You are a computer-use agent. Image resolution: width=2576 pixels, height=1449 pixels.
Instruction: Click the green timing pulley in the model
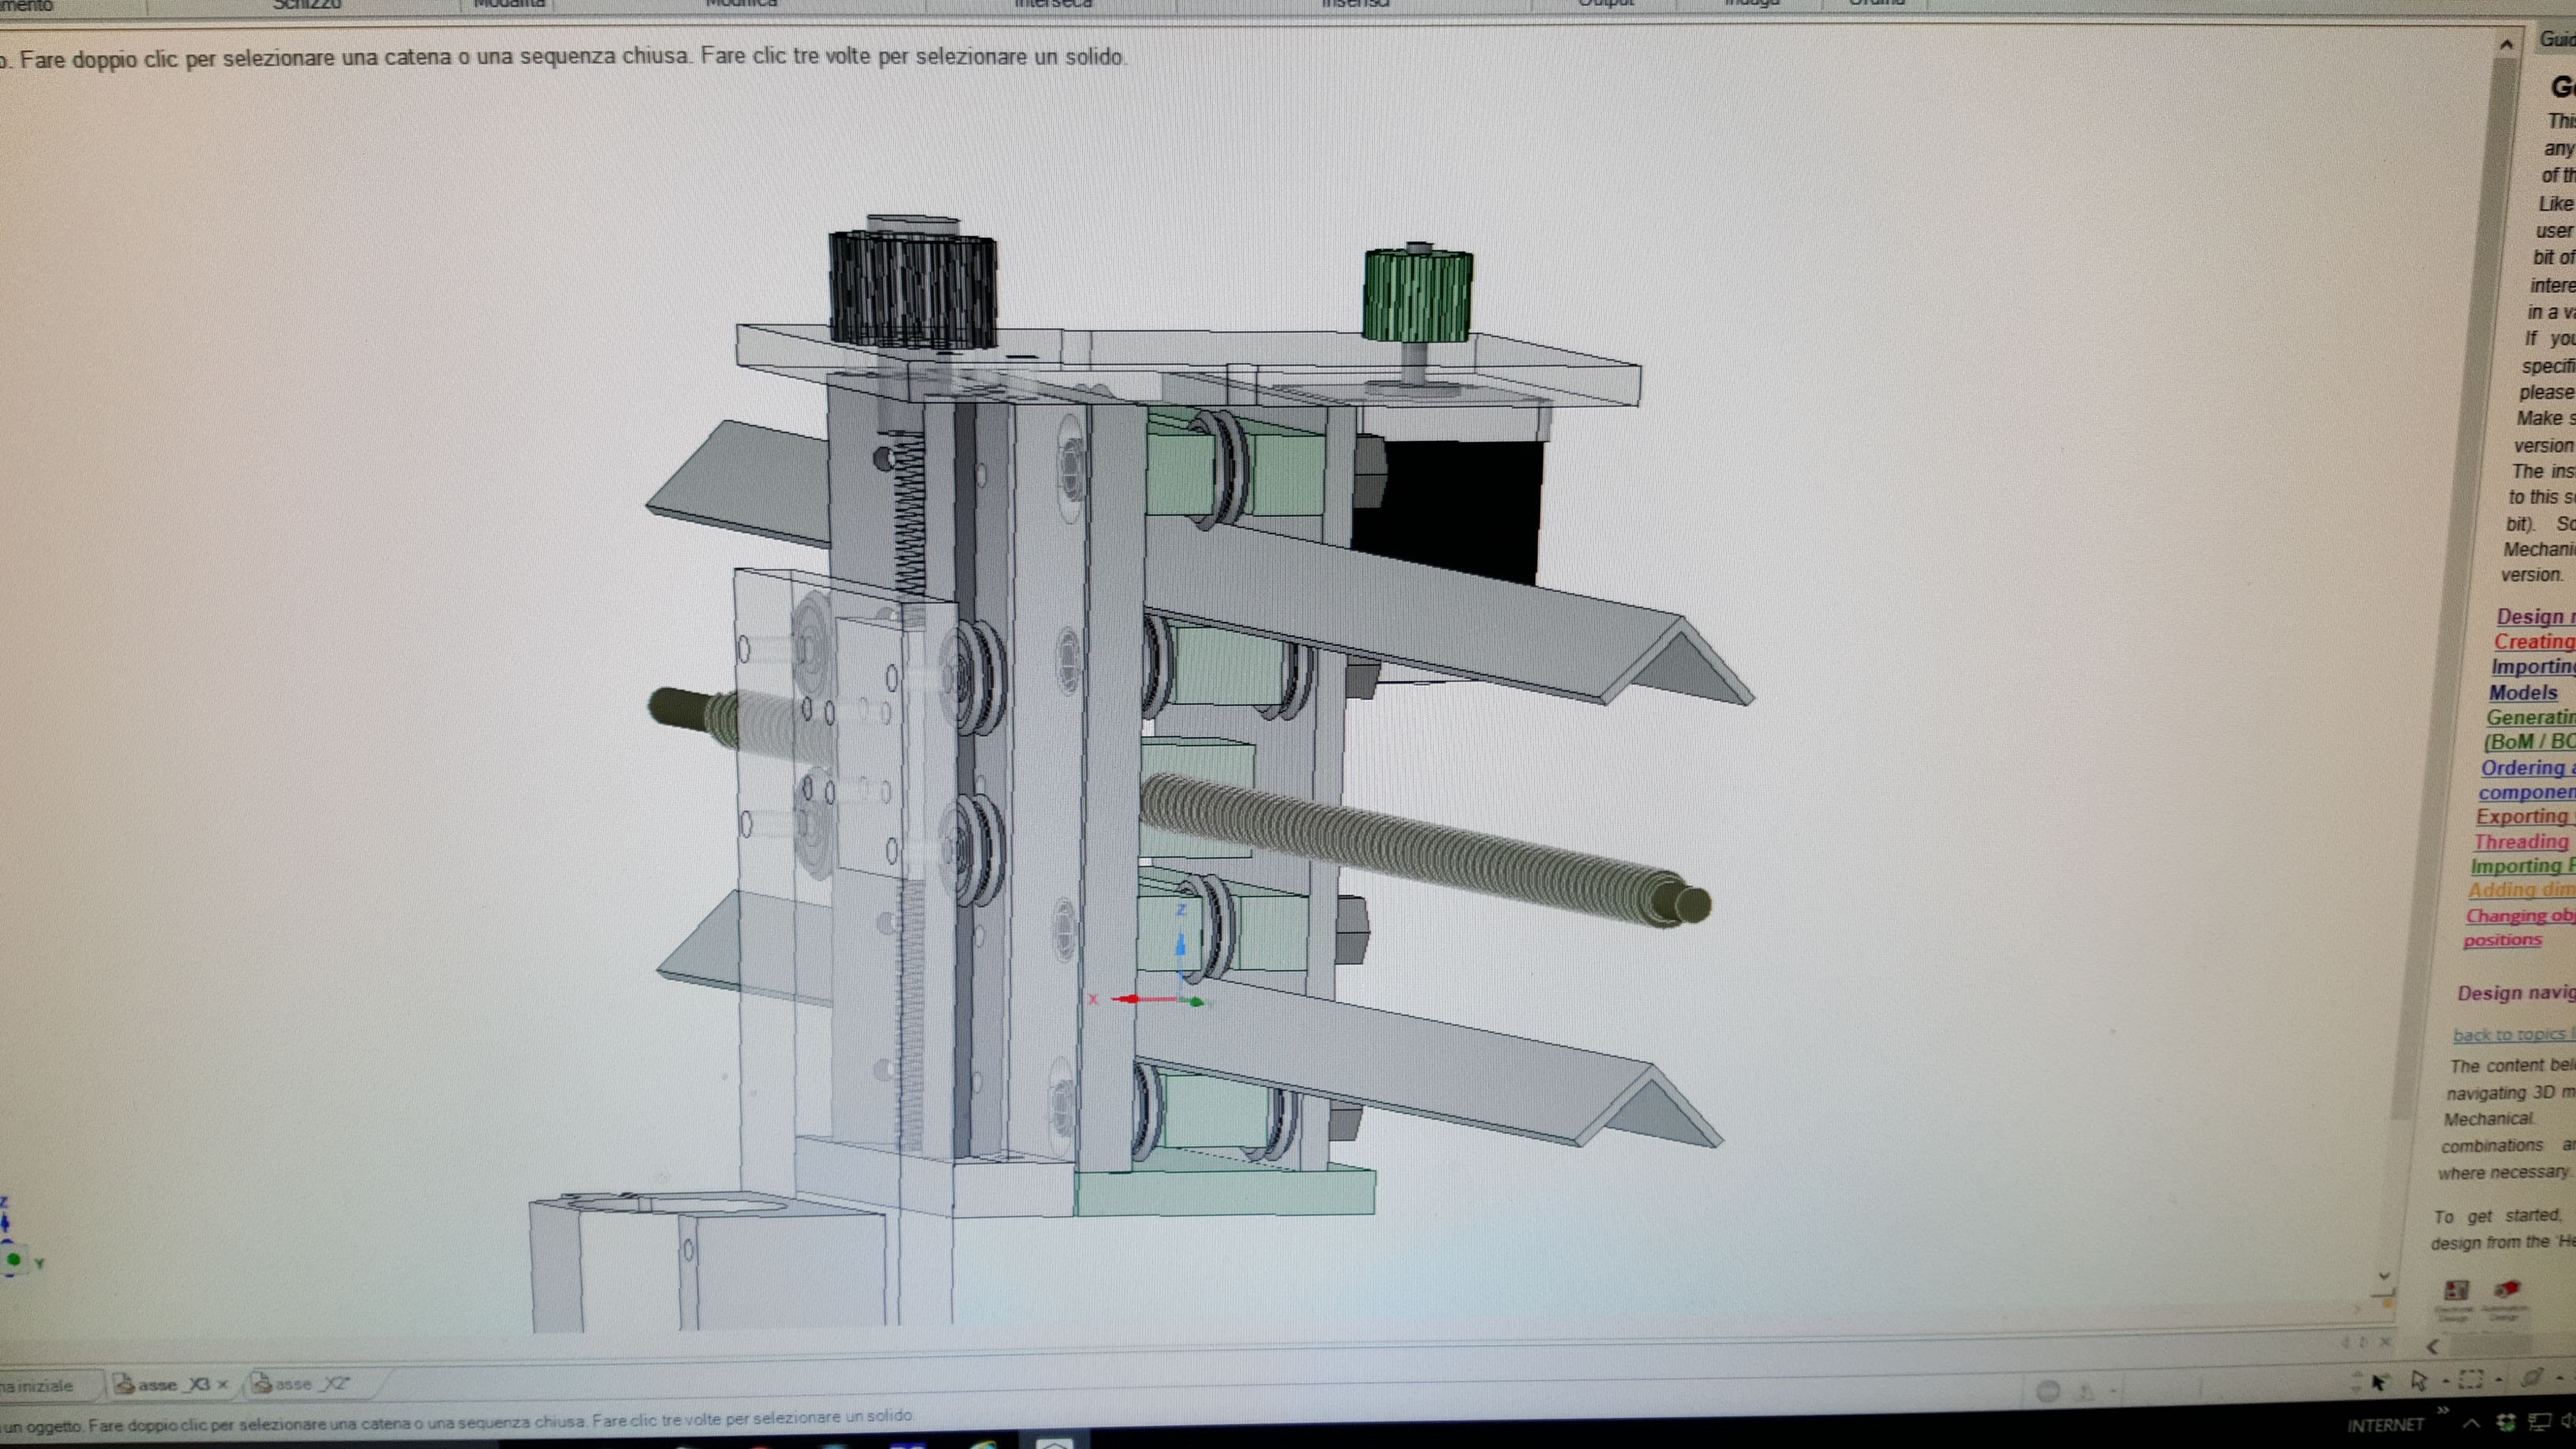tap(1417, 295)
